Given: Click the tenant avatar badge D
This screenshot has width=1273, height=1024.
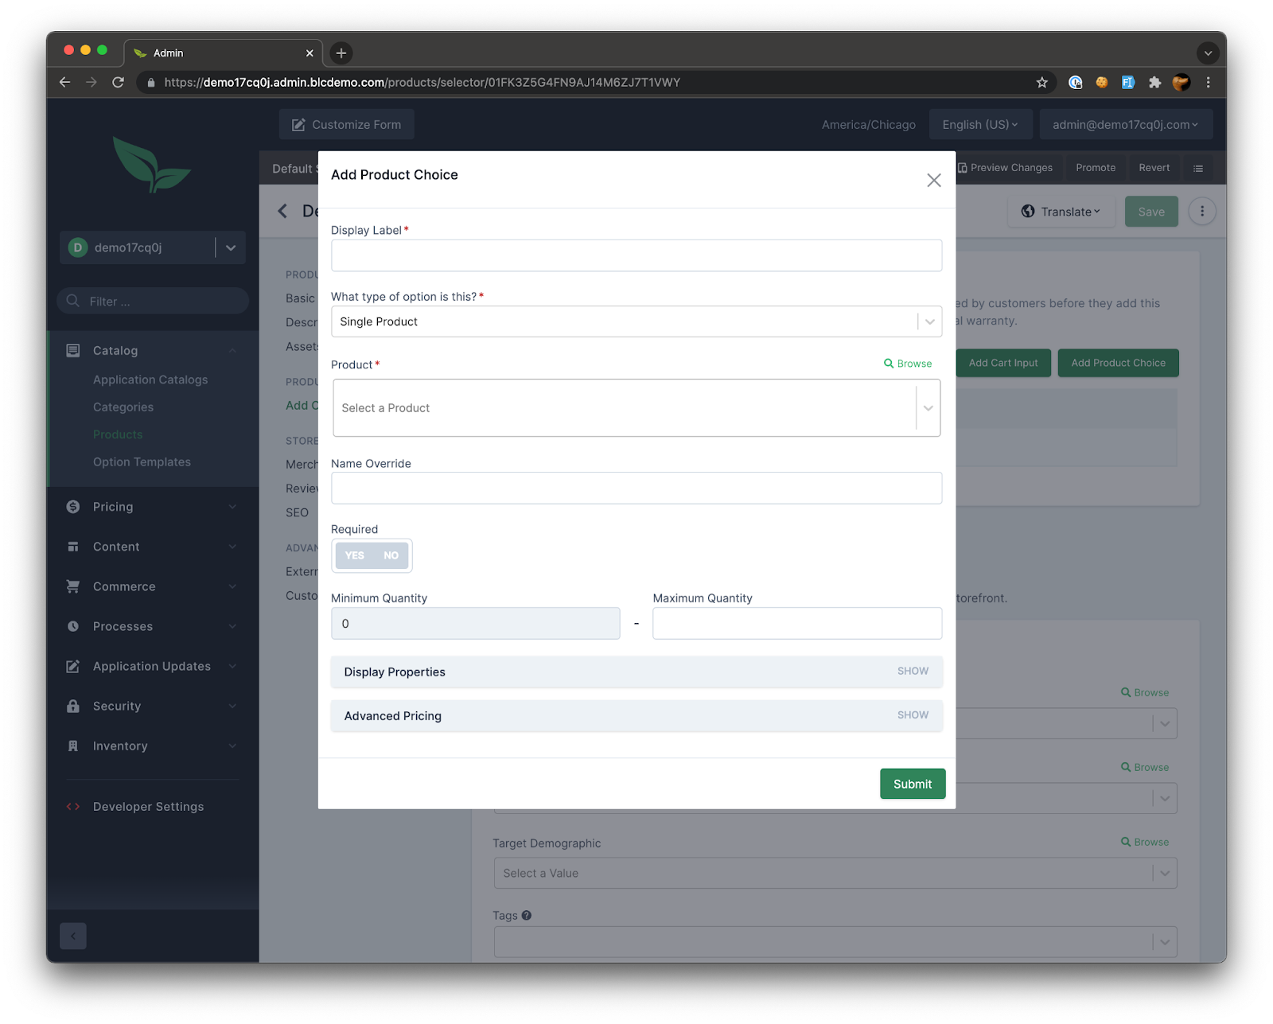Looking at the screenshot, I should [77, 247].
